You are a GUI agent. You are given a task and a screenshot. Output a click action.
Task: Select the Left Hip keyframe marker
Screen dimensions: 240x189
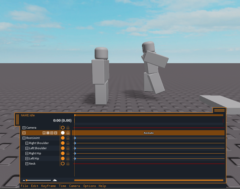tap(75, 159)
